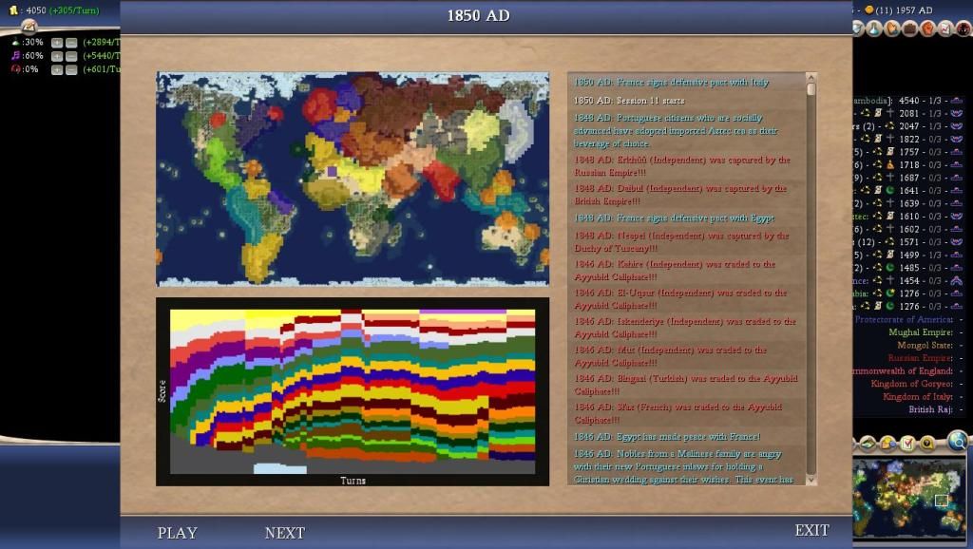This screenshot has height=549, width=973.
Task: Click the event log scrollbar up arrow
Action: click(x=811, y=78)
